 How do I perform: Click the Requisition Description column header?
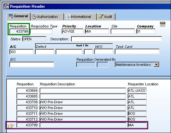[x=58, y=84]
